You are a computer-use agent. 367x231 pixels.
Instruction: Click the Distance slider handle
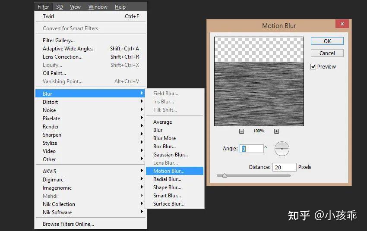225,175
